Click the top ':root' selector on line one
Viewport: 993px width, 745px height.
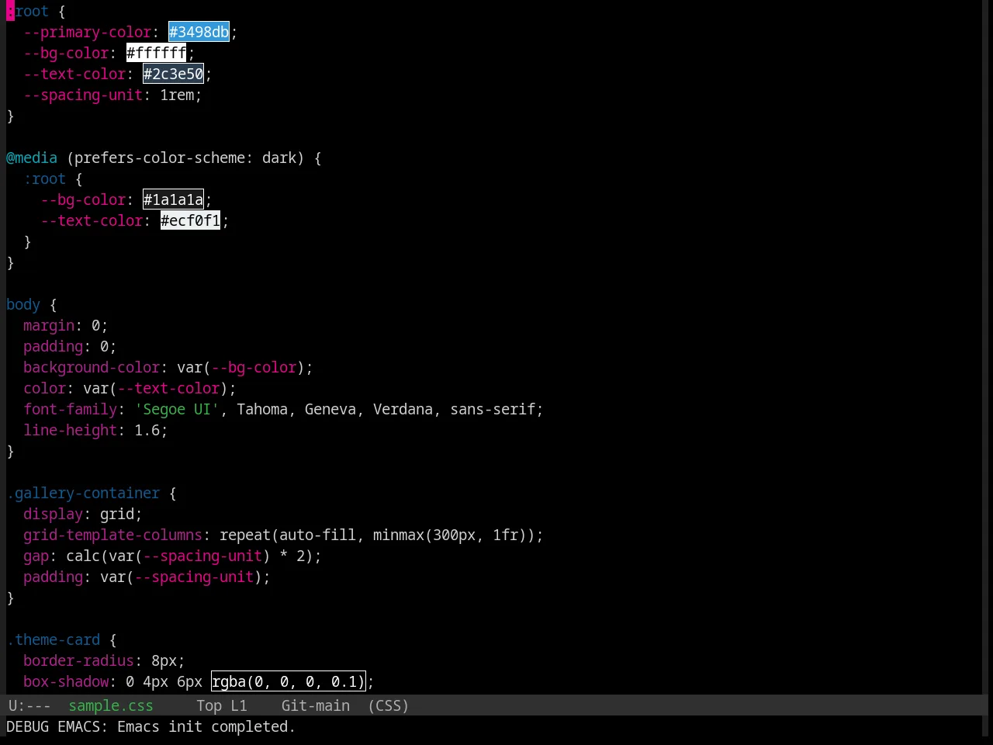coord(28,11)
